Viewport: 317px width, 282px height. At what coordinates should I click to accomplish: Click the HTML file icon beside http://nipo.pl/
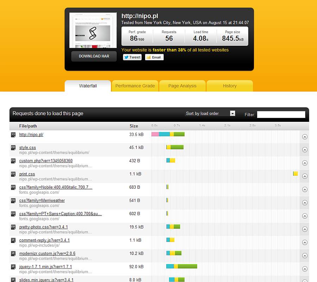click(x=13, y=134)
